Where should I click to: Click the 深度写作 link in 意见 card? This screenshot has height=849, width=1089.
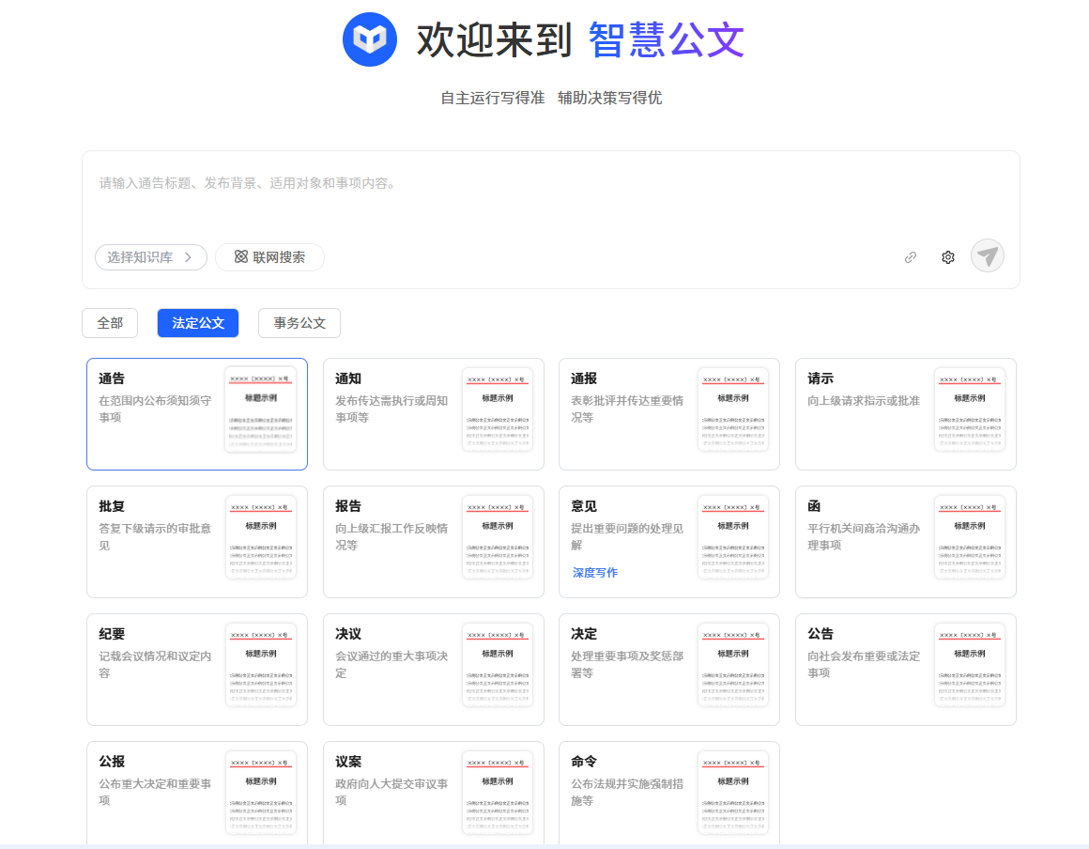595,573
